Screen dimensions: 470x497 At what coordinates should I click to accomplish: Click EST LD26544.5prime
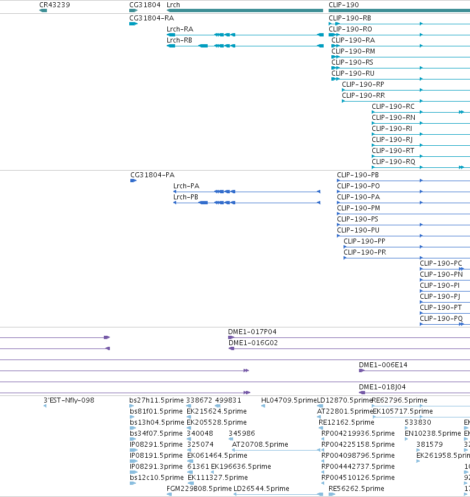(x=261, y=489)
